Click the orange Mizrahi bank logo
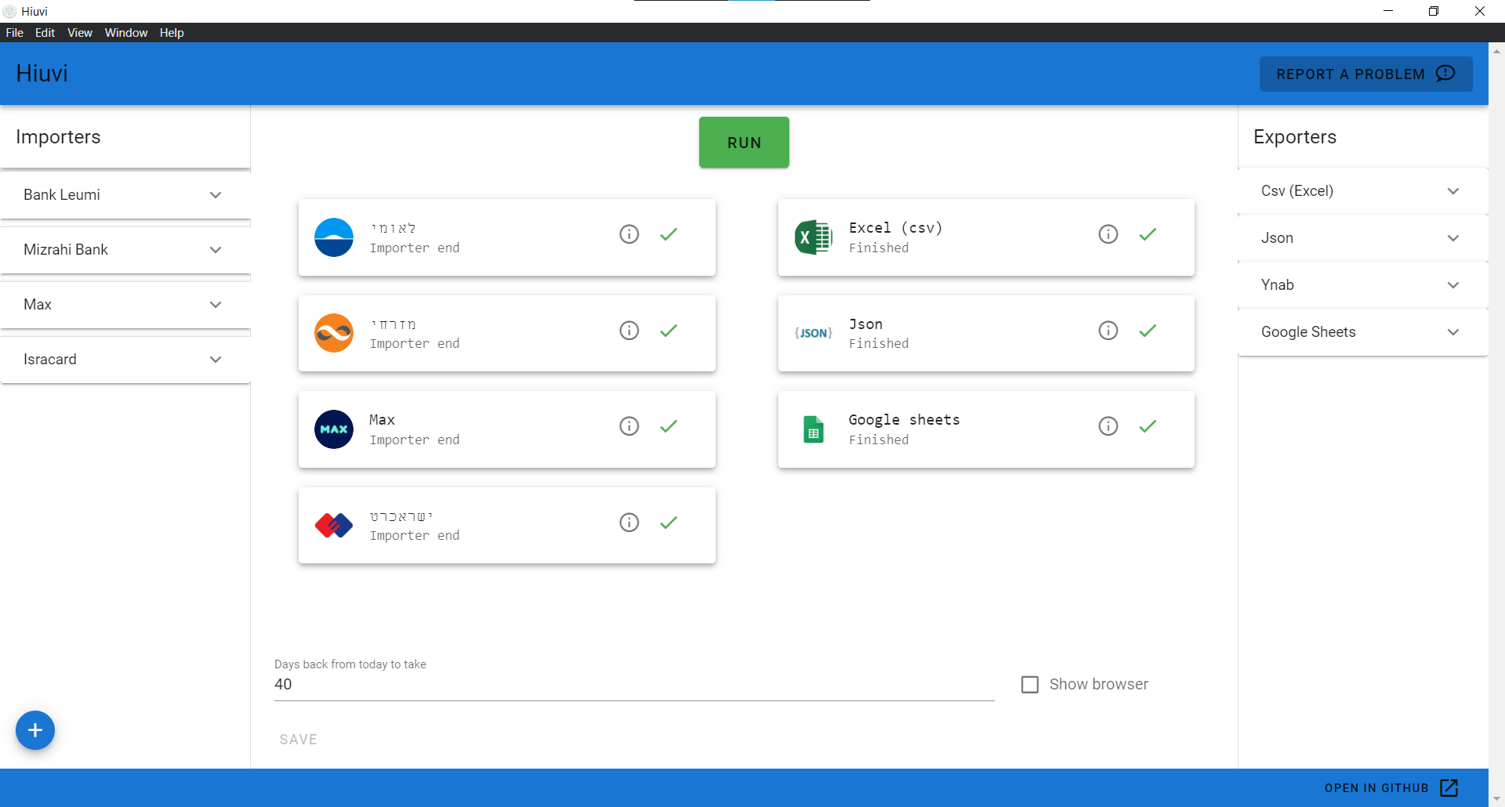 tap(334, 333)
